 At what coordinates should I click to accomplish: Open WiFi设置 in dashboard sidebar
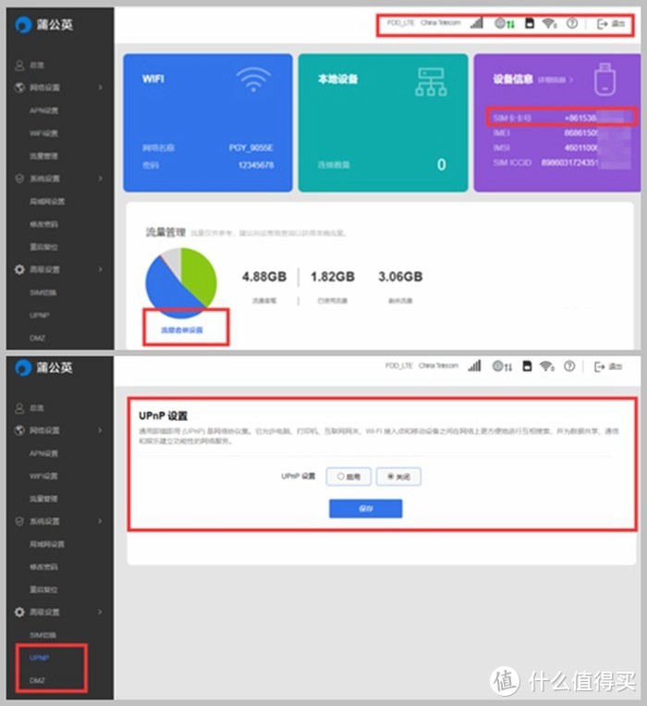44,133
